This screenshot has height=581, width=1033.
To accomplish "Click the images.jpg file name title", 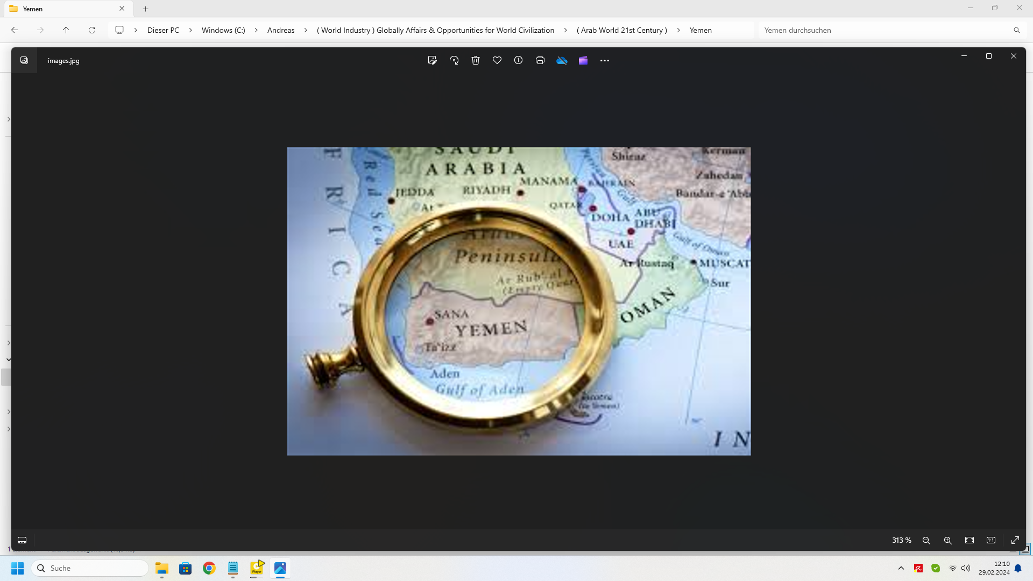I will 63,61.
